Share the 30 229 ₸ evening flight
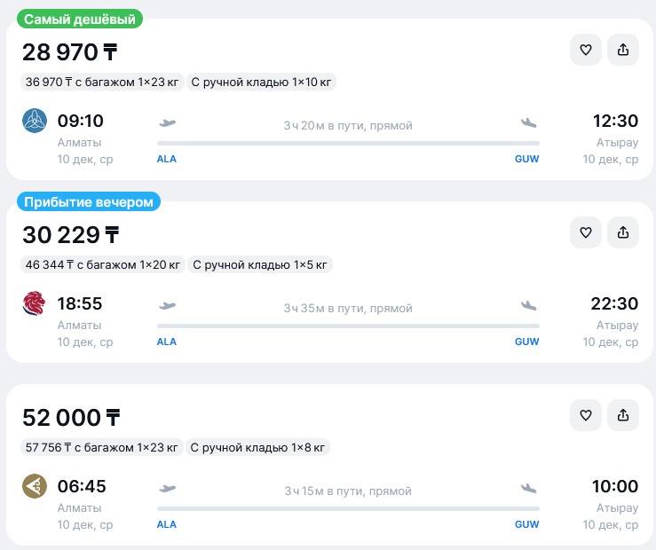 pos(623,232)
